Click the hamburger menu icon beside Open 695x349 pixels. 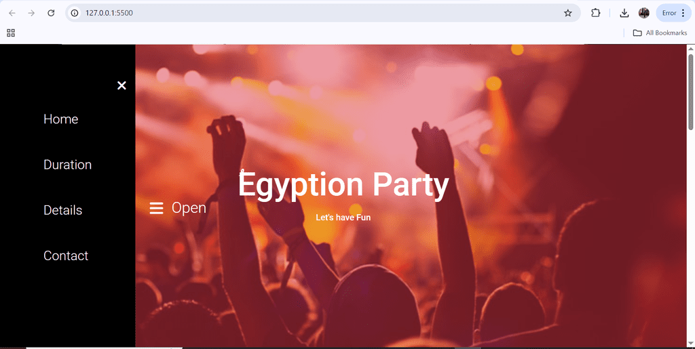point(157,208)
